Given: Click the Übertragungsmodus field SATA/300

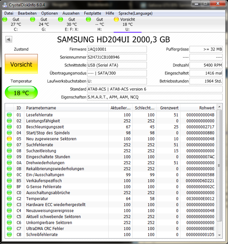Looking at the screenshot, I should coord(117,73).
